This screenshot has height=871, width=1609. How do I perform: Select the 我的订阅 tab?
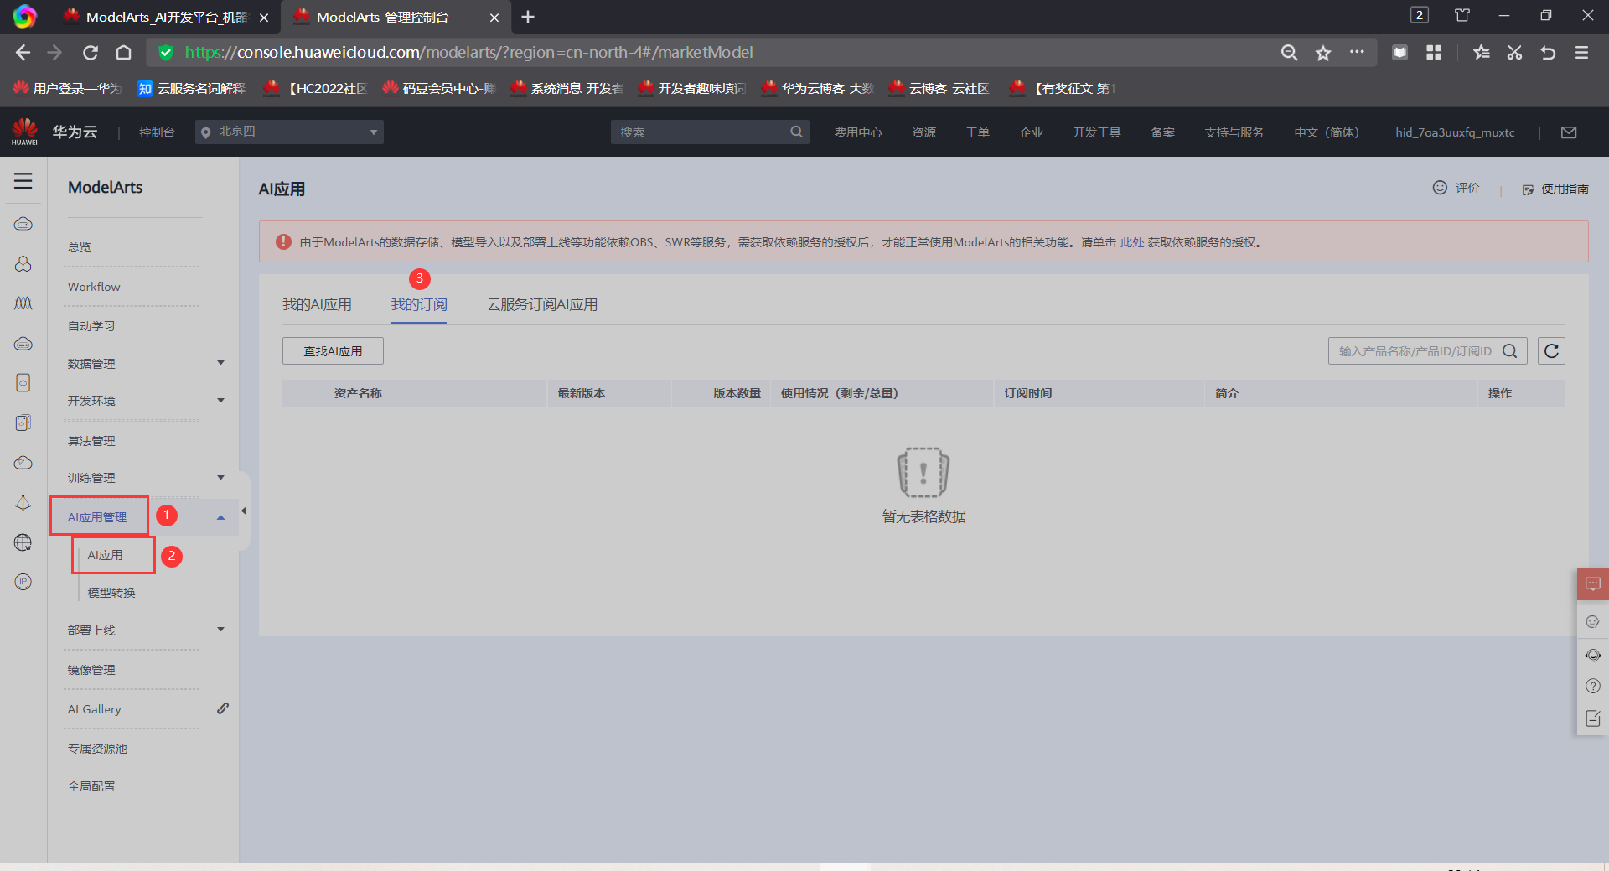coord(419,304)
